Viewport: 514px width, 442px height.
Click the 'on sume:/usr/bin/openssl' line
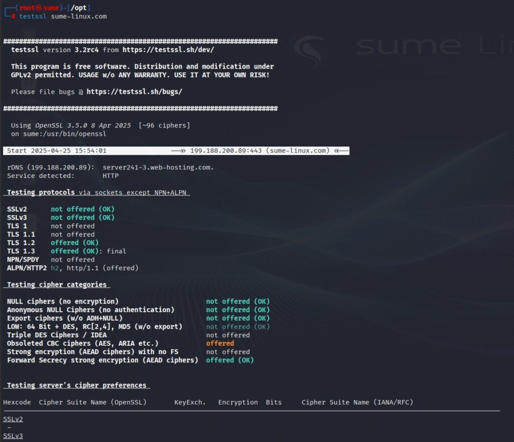click(x=59, y=134)
